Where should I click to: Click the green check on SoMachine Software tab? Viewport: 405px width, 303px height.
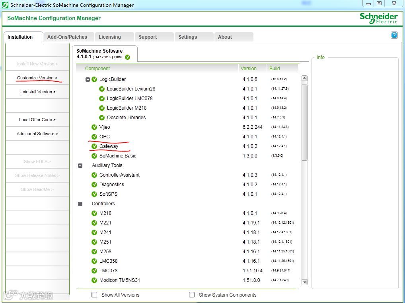click(128, 57)
